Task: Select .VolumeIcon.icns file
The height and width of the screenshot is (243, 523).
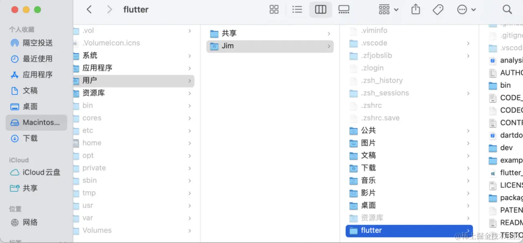Action: pos(134,43)
